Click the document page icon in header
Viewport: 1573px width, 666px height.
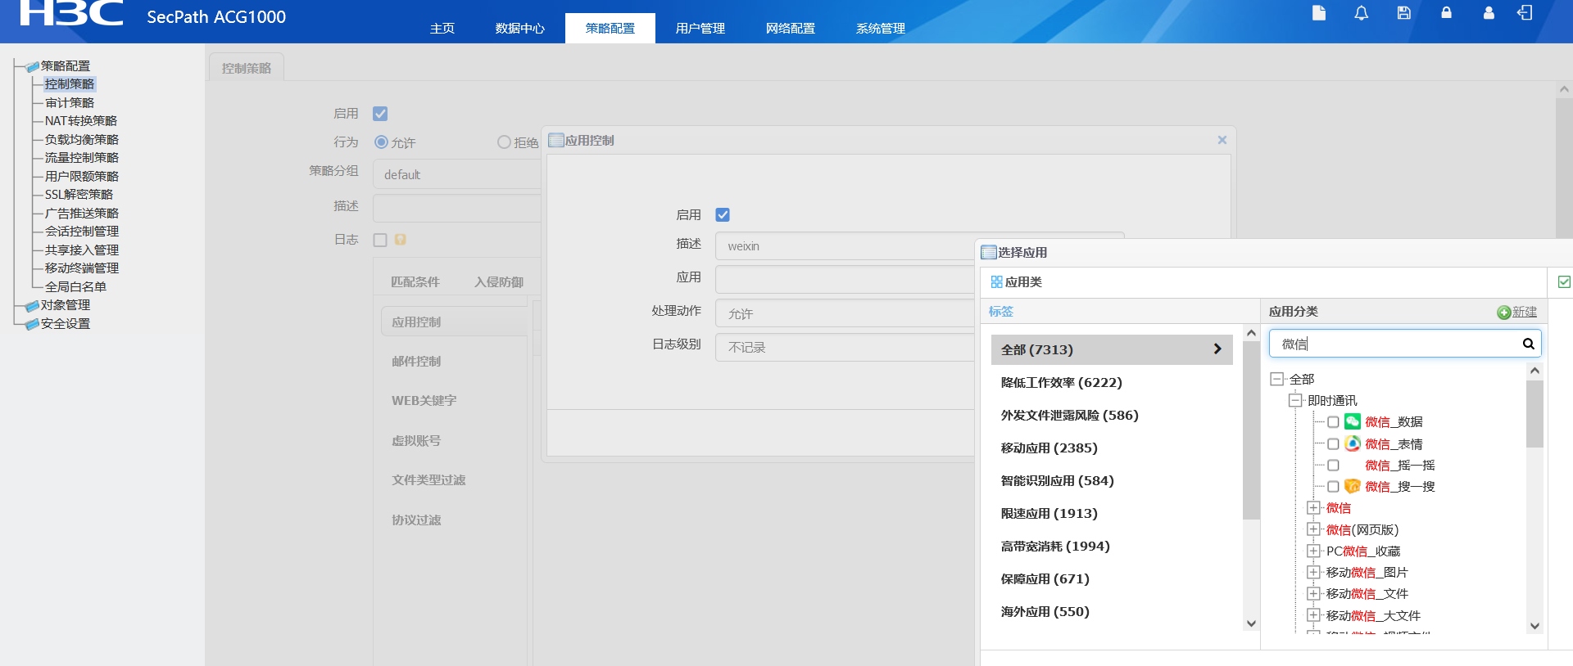1318,13
